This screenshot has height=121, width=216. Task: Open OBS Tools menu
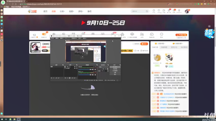click(x=80, y=38)
